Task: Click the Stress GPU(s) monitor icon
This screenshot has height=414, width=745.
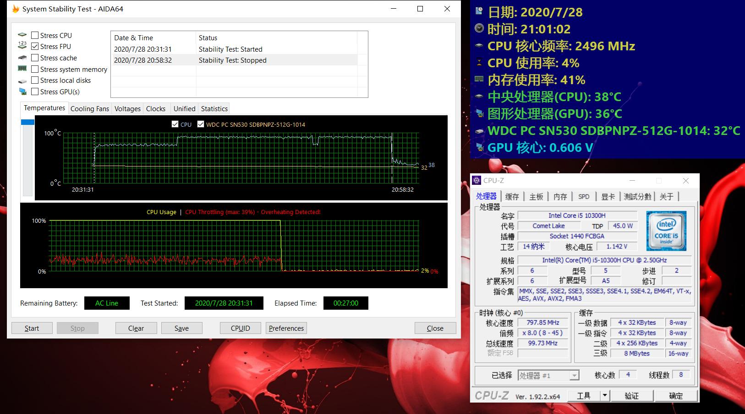Action: (x=22, y=91)
